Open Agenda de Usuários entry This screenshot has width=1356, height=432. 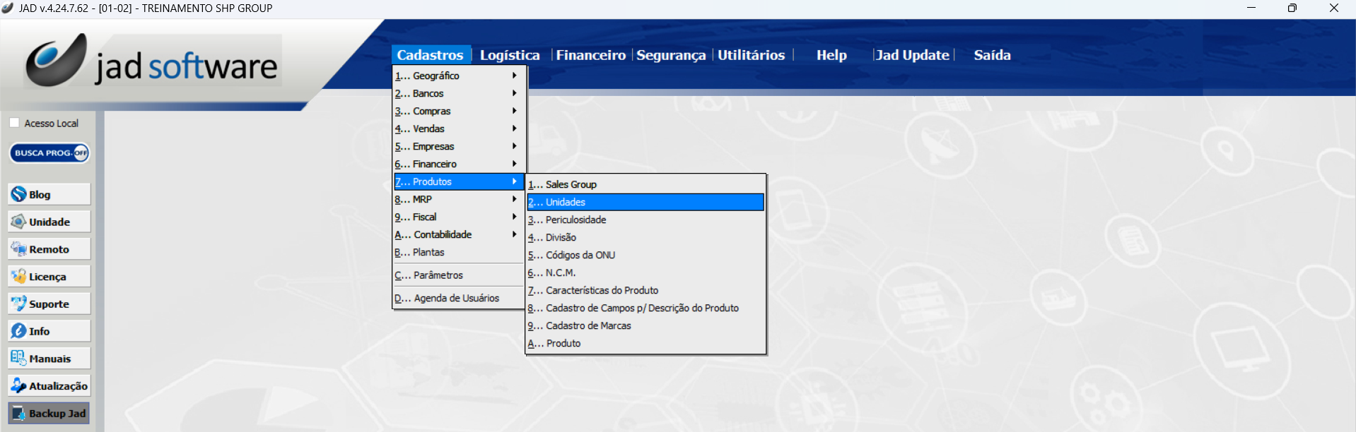[456, 298]
